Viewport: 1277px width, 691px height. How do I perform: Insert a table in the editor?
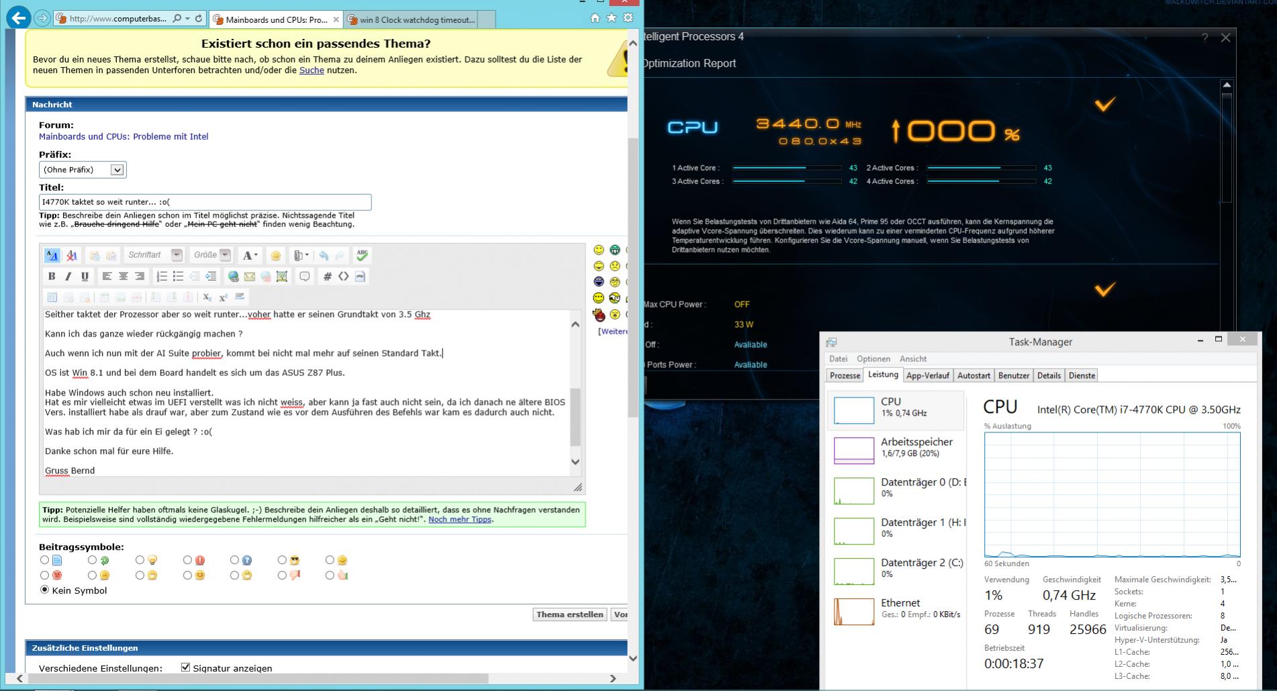(52, 297)
